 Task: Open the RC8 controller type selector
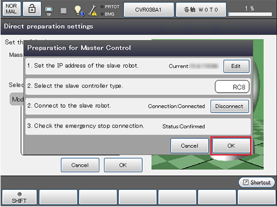(x=232, y=87)
